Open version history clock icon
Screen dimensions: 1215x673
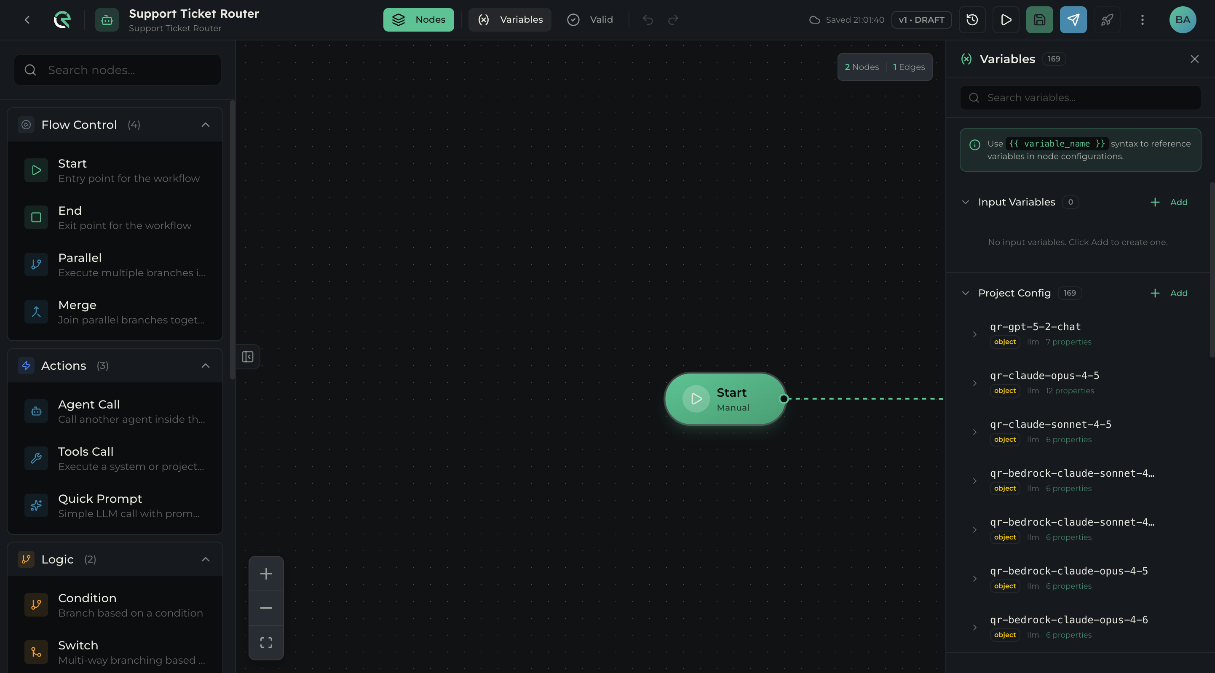pos(972,20)
